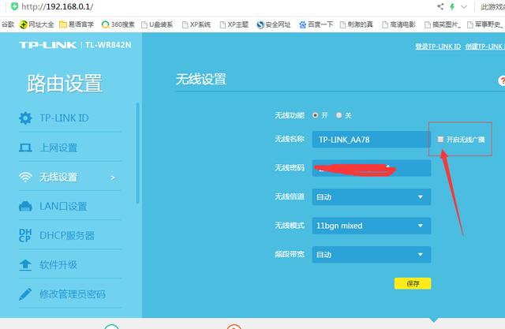Open the U盘装系 bookmark

coord(157,24)
